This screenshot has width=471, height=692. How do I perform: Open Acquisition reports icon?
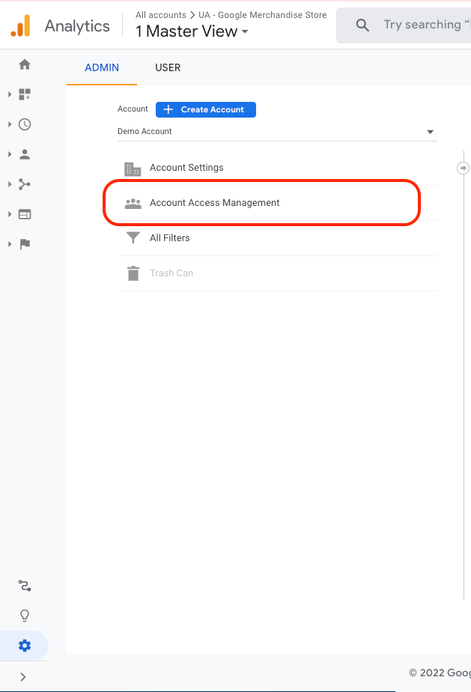(25, 184)
